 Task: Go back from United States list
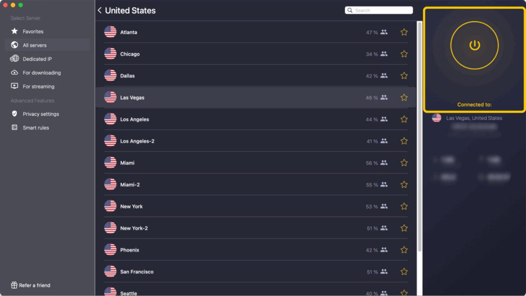(100, 10)
